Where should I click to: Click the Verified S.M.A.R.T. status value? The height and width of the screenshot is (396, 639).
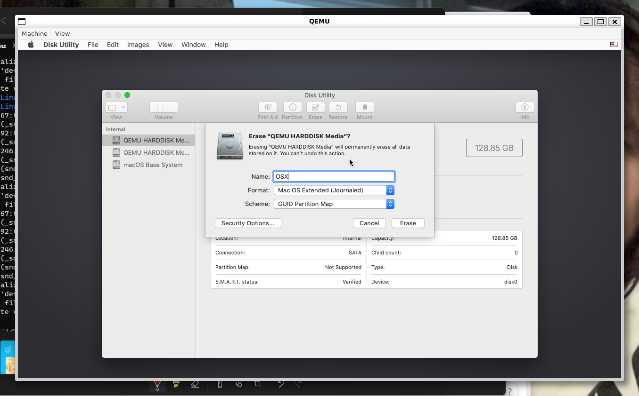pos(352,282)
